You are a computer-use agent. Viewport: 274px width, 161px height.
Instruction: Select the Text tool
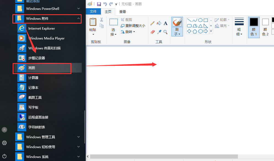166,24
